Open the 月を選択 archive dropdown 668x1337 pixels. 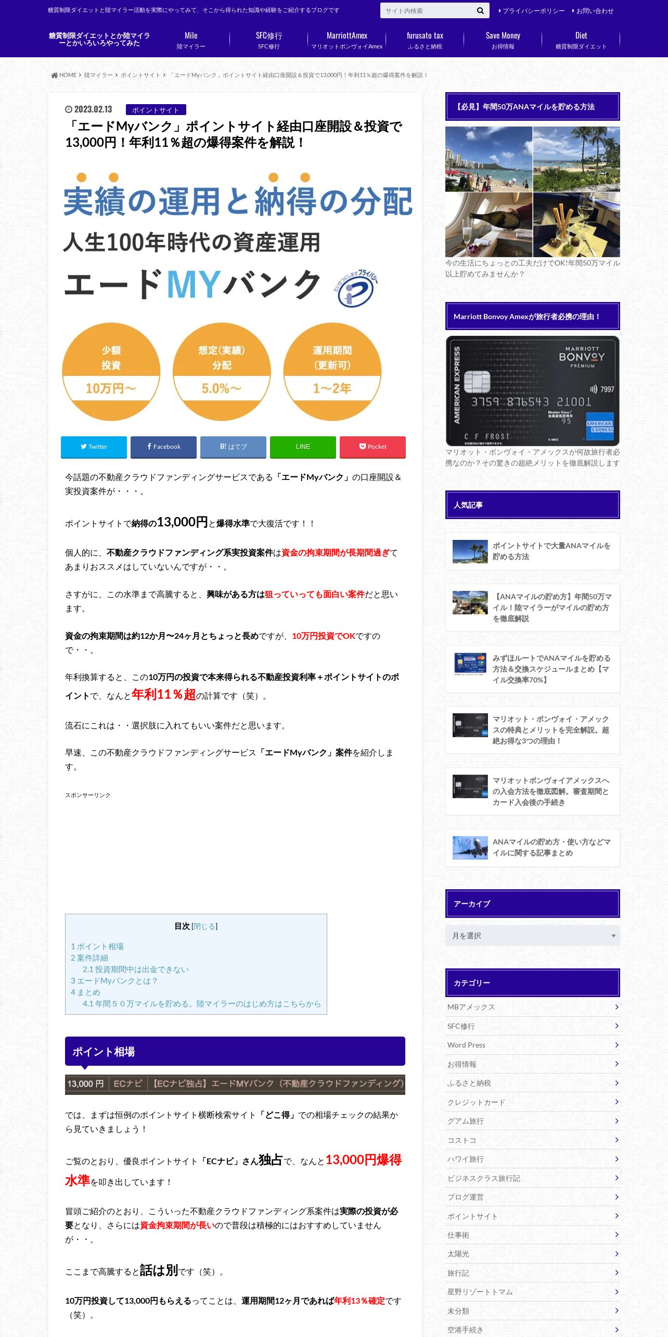[x=532, y=936]
